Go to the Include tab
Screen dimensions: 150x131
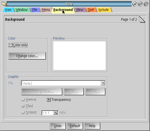click(x=104, y=10)
